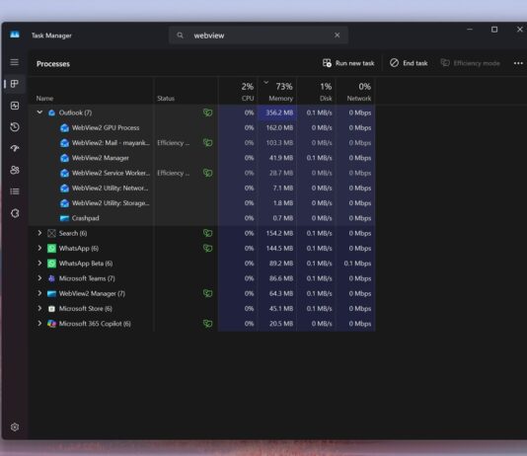The image size is (527, 456).
Task: Click Efficiency status of WebView2: Mail row
Action: pos(173,143)
